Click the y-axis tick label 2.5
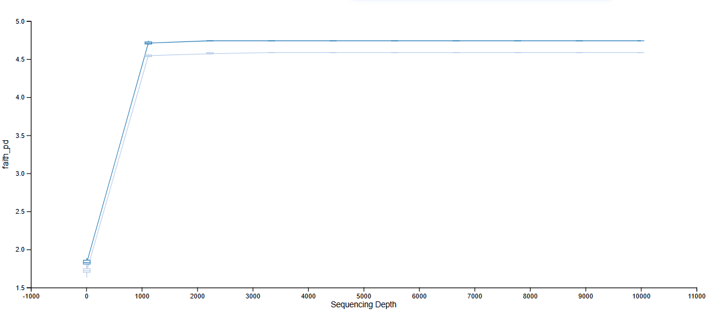Viewport: 723px width, 315px height. tap(20, 212)
